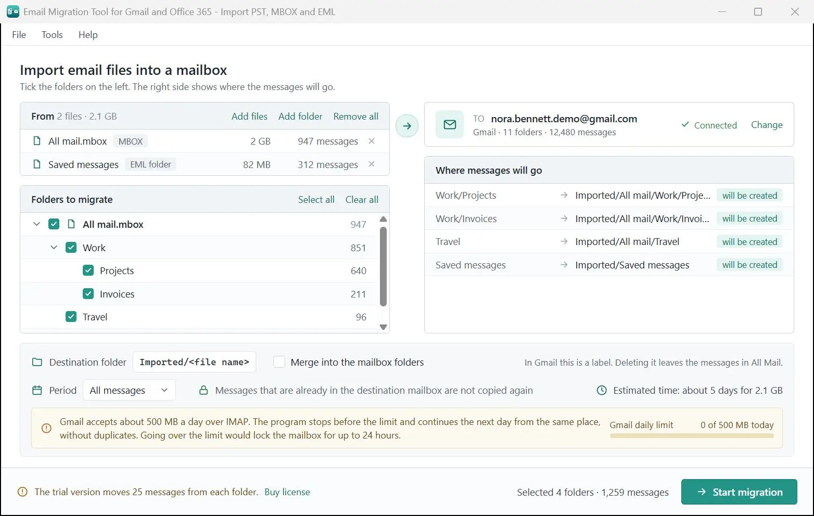Click the Destination folder icon
814x516 pixels.
click(37, 362)
